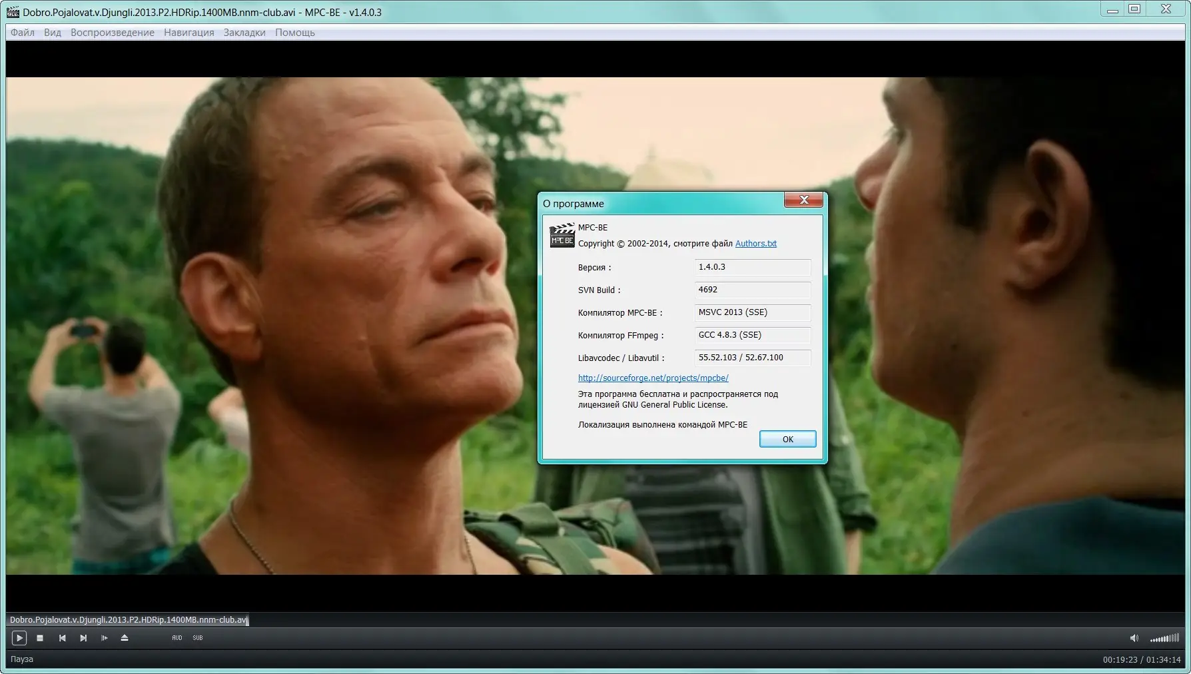Screen dimensions: 1191x674
Task: Click the GNU General Public License text
Action: tap(675, 405)
